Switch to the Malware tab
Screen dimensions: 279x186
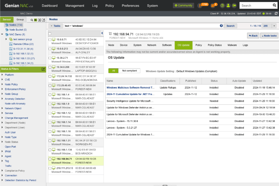(x=232, y=45)
